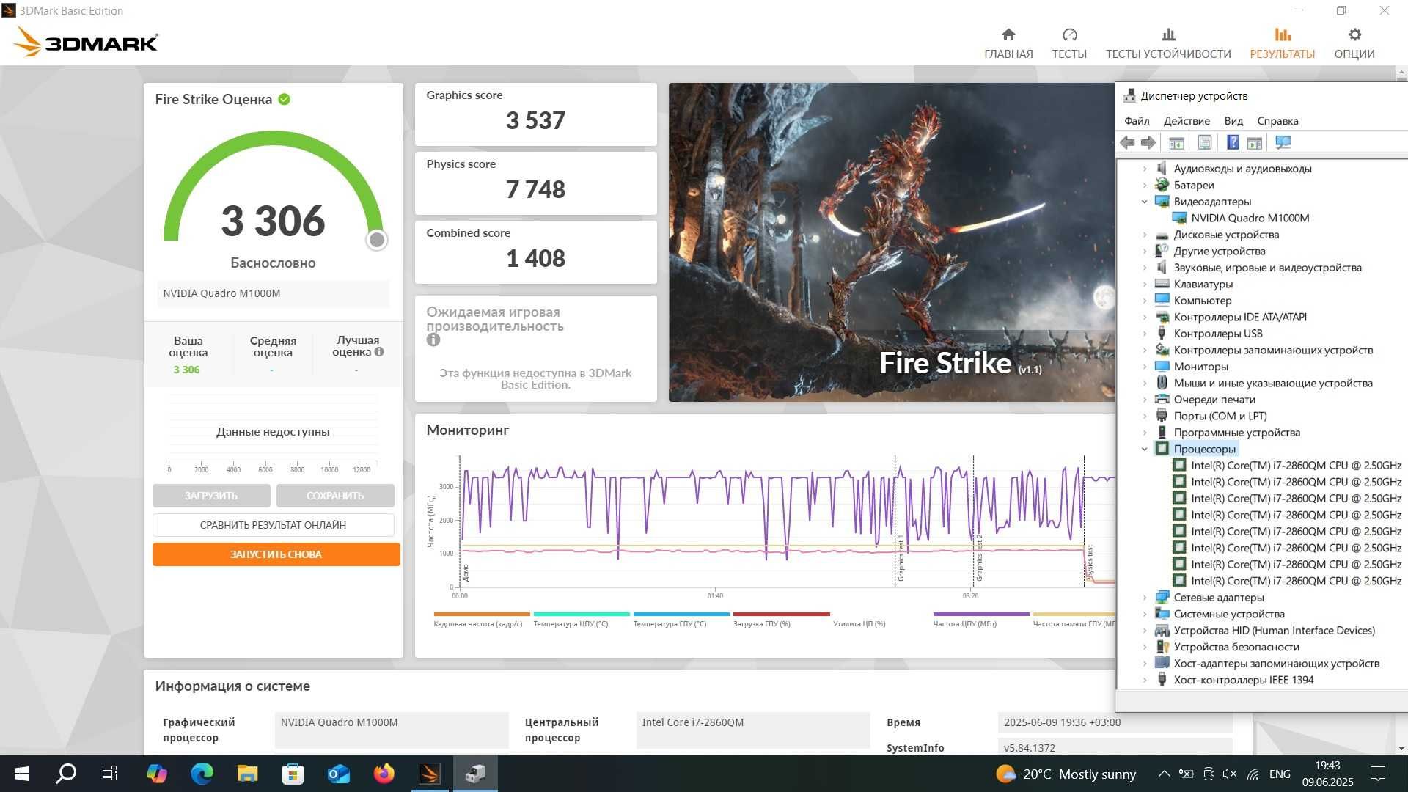1408x792 pixels.
Task: Click the Graphics score card
Action: (x=535, y=114)
